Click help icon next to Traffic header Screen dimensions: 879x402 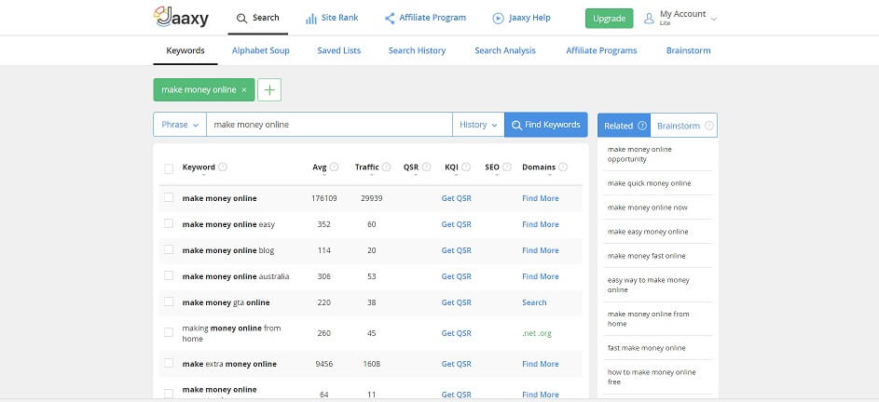point(386,167)
